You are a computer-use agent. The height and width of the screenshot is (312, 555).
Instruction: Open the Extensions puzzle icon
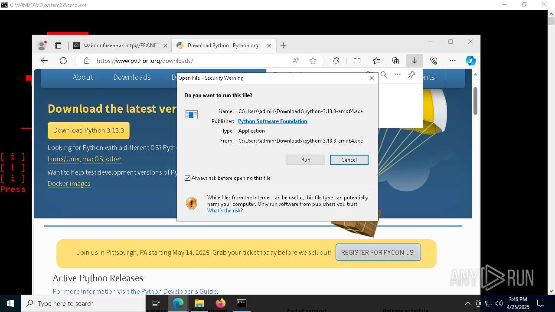point(336,61)
